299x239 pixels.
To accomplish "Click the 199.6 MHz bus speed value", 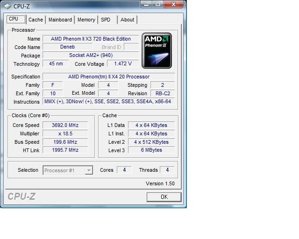I will coord(65,142).
